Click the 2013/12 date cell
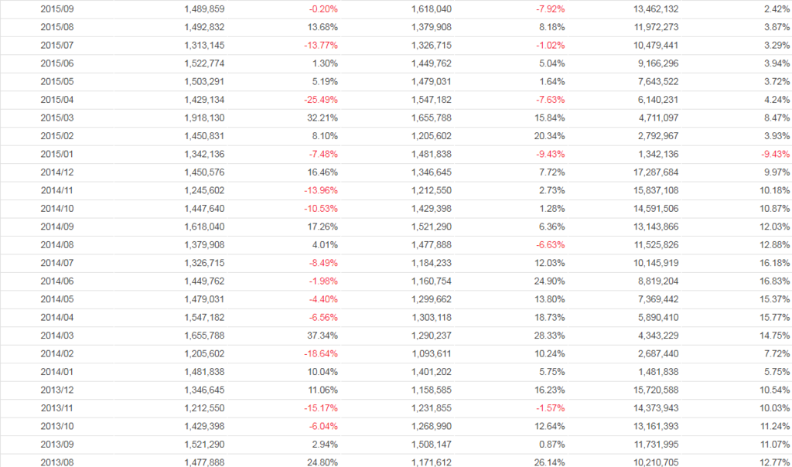The height and width of the screenshot is (467, 792). point(56,389)
